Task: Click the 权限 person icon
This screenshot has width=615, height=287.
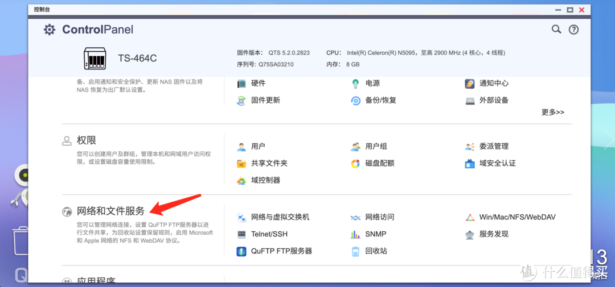Action: (67, 141)
